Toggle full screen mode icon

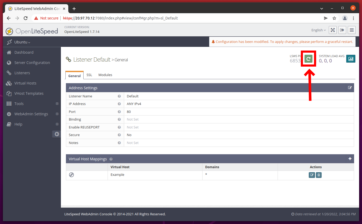pos(333,30)
